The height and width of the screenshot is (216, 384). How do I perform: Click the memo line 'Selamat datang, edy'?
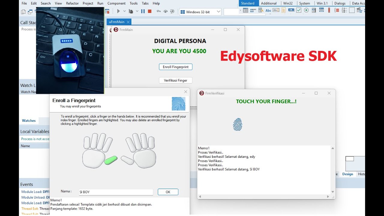tap(226, 157)
